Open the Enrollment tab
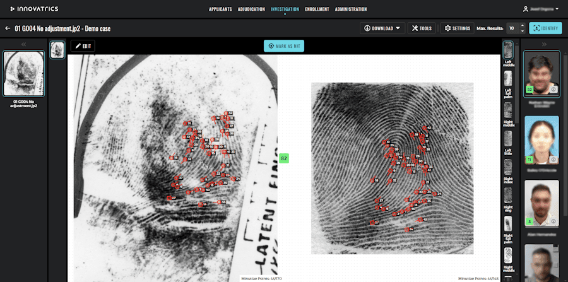 pos(317,9)
